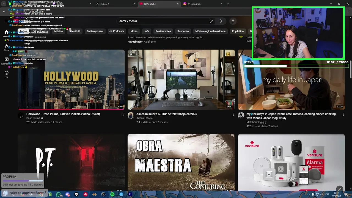Open the teletrabajo SETUP video thumbnail
Screen dimensions: 352x198
pyautogui.click(x=181, y=79)
